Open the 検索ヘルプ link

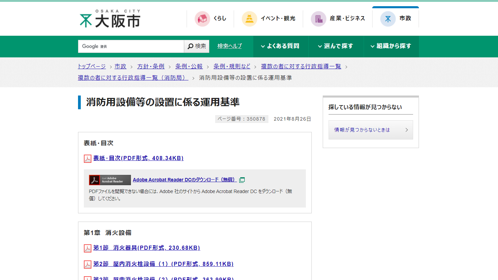(230, 46)
